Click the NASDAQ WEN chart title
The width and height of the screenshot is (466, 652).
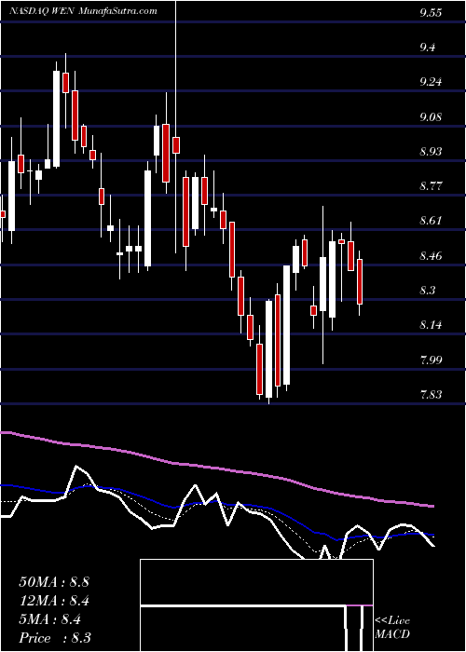click(x=83, y=11)
